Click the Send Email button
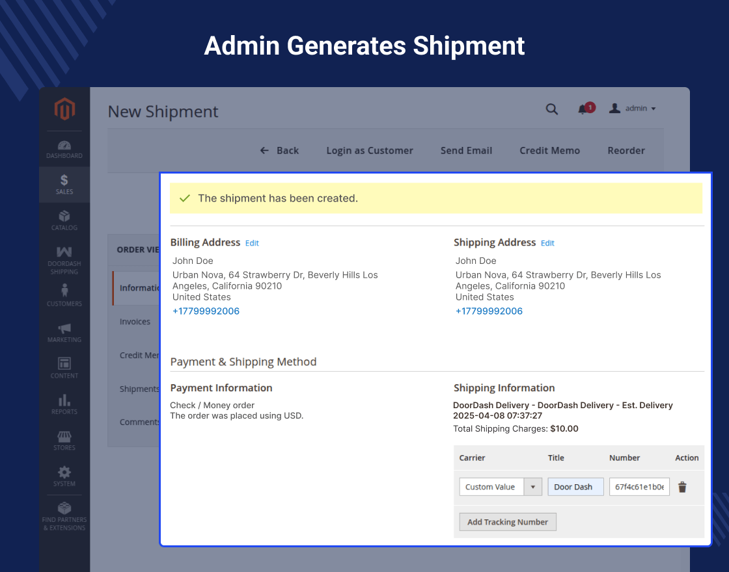The height and width of the screenshot is (572, 729). coord(466,150)
